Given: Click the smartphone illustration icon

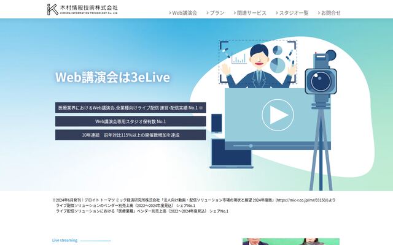Looking at the screenshot, I should point(217,123).
